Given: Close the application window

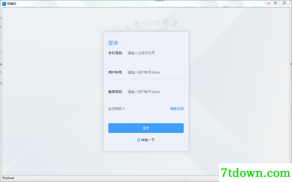Looking at the screenshot, I should point(284,2).
